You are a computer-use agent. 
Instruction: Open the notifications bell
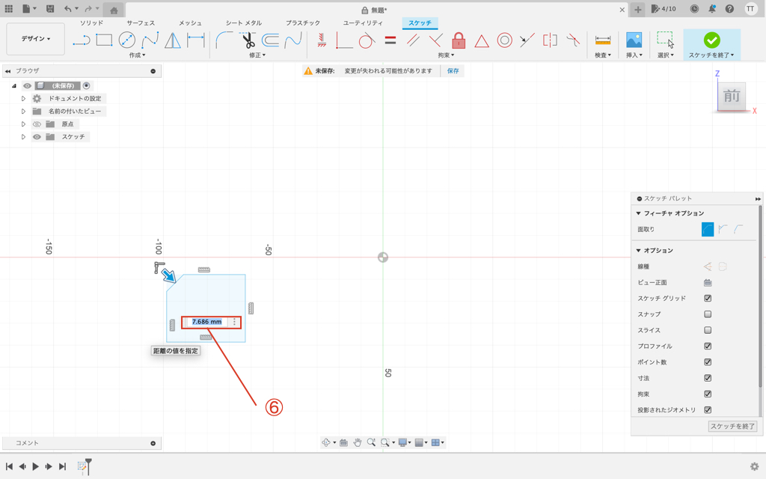[x=712, y=9]
